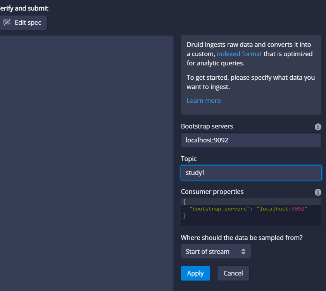Change where the data should be sampled from

pyautogui.click(x=216, y=251)
